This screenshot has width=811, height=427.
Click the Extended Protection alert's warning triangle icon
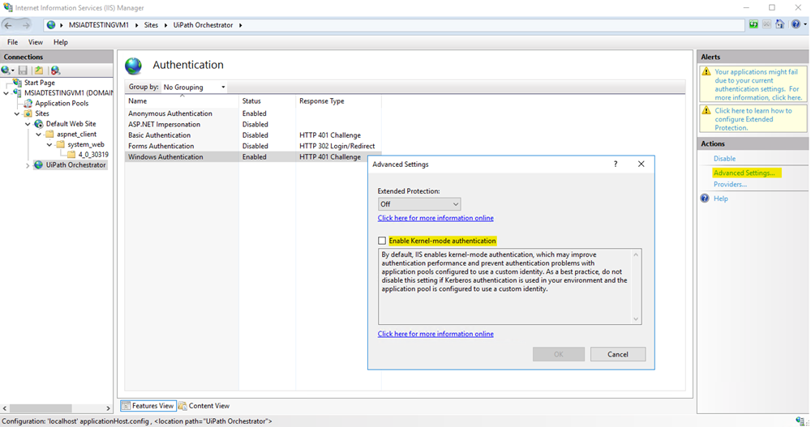(x=706, y=110)
